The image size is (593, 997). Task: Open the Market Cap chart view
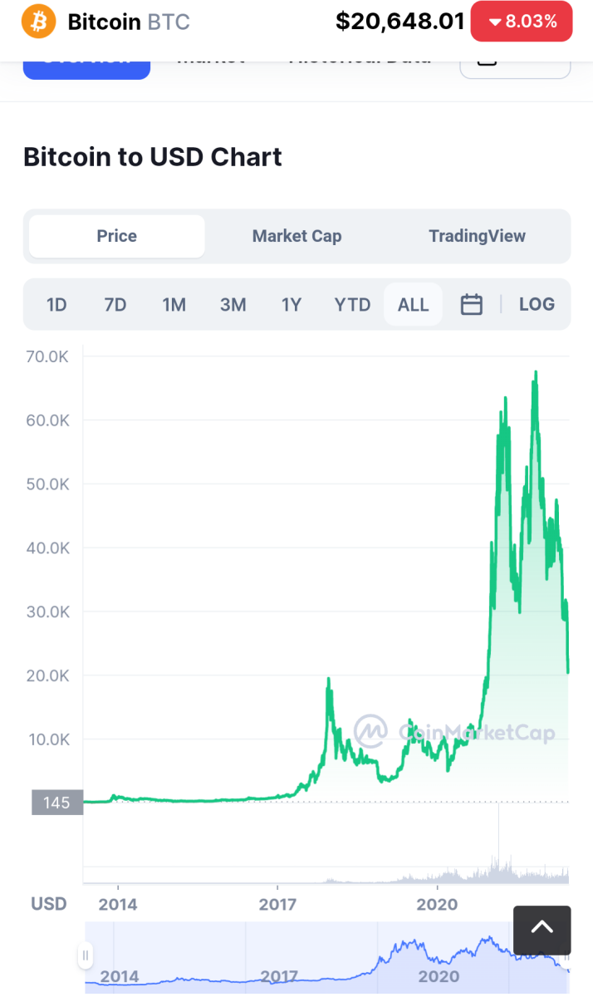(x=296, y=236)
